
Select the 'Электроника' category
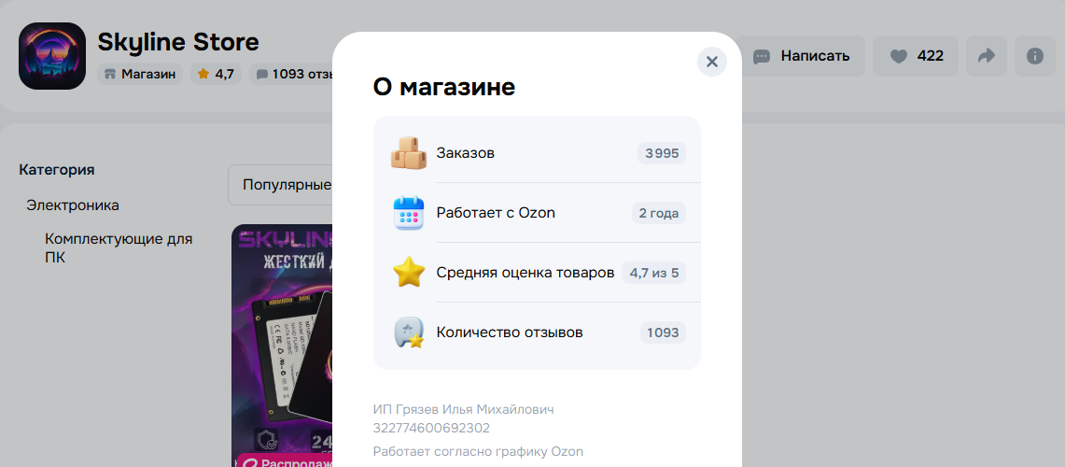(x=73, y=205)
